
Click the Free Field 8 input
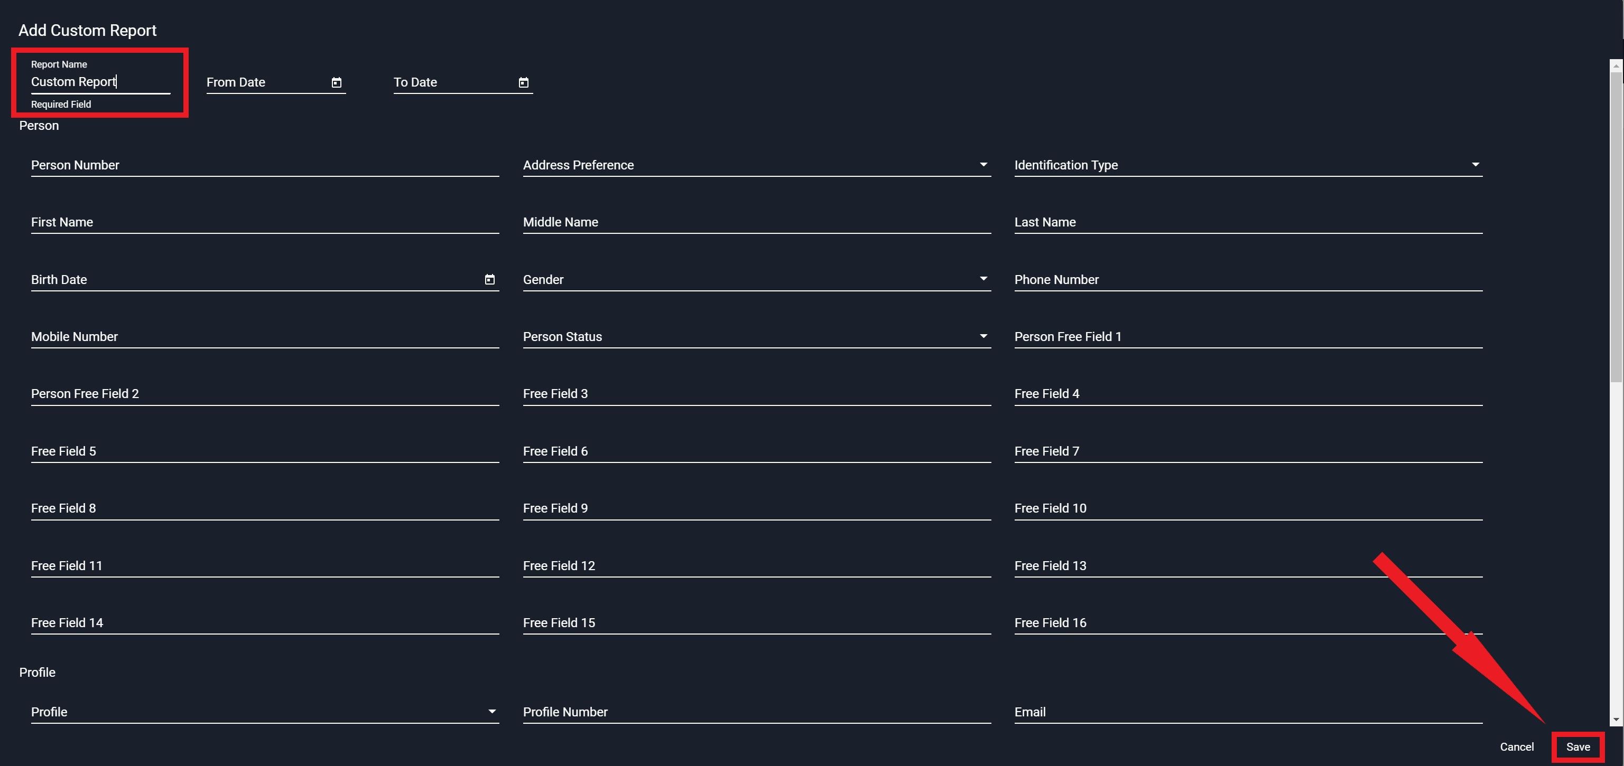coord(265,509)
